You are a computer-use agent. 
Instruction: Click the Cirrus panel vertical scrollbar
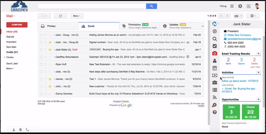point(263,72)
